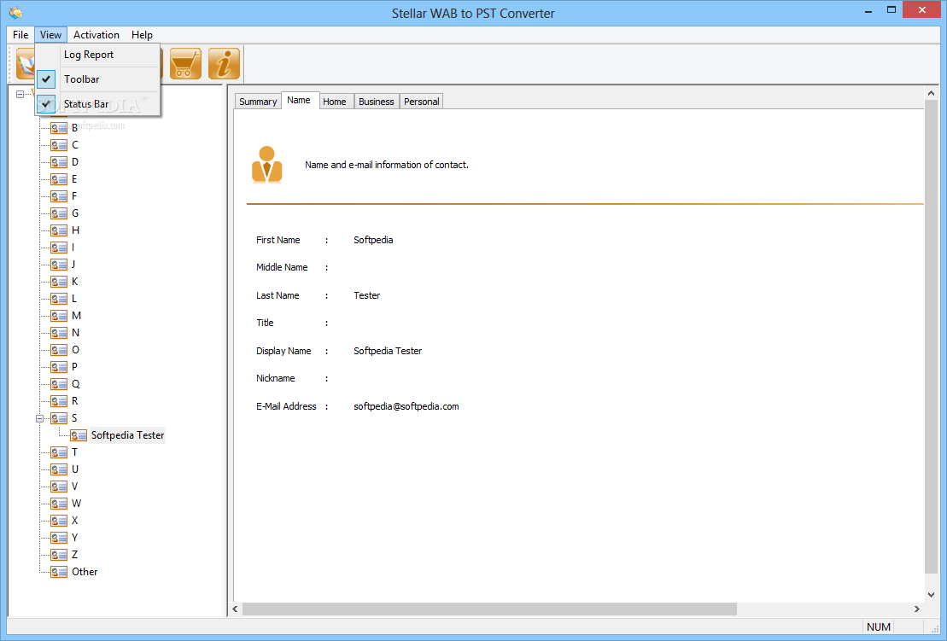Viewport: 947px width, 641px height.
Task: Click the NUM status bar indicator
Action: click(x=878, y=627)
